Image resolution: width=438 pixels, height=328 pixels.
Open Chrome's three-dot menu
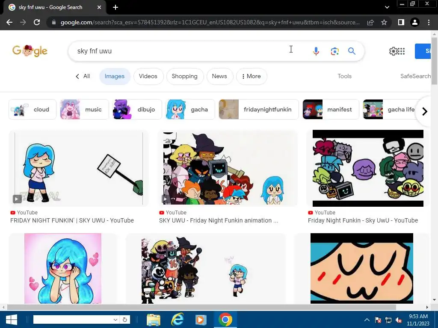coord(429,22)
